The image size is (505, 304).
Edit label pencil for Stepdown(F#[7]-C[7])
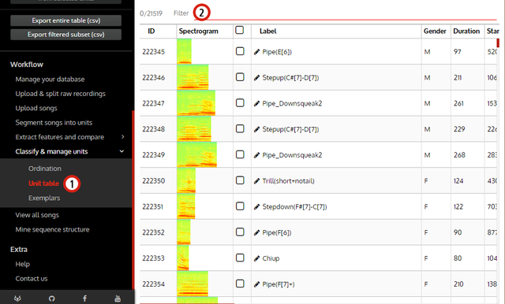[256, 206]
